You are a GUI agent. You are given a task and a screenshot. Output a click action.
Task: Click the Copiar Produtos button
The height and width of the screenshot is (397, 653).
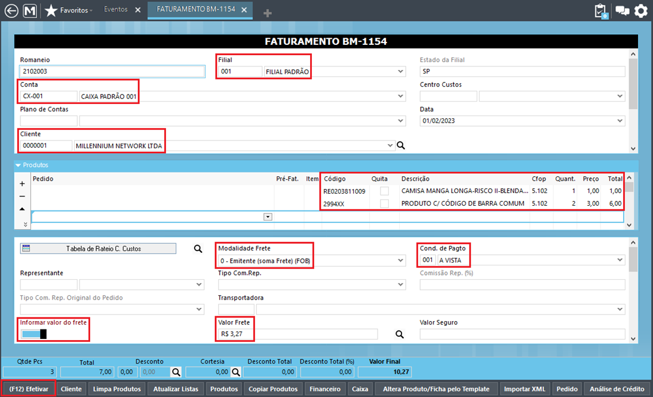(x=273, y=389)
